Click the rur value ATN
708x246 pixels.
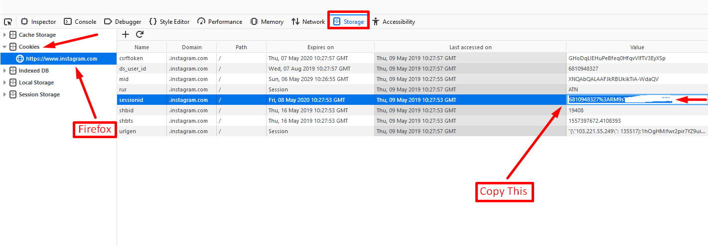point(573,89)
